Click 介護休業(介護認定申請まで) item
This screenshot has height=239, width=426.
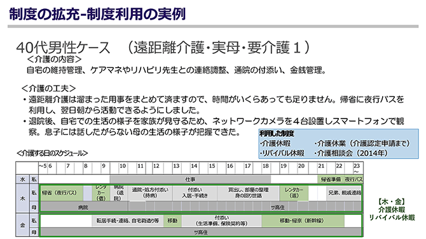(362, 143)
